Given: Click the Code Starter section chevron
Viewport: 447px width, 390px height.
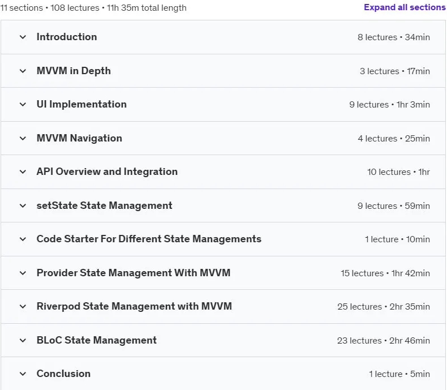Looking at the screenshot, I should tap(23, 239).
